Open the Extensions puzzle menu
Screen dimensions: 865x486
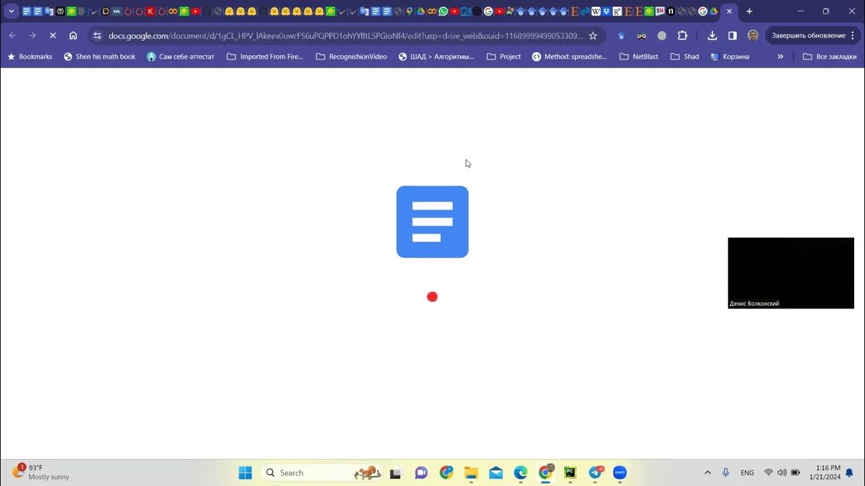click(683, 36)
